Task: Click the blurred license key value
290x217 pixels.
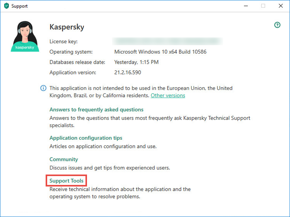Action: click(167, 41)
